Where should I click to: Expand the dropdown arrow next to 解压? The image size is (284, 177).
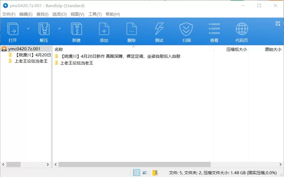click(x=59, y=29)
